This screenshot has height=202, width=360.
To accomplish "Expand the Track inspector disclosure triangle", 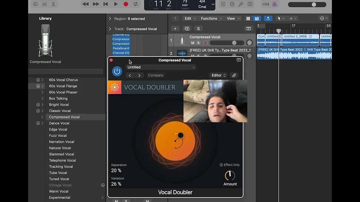I will point(110,29).
